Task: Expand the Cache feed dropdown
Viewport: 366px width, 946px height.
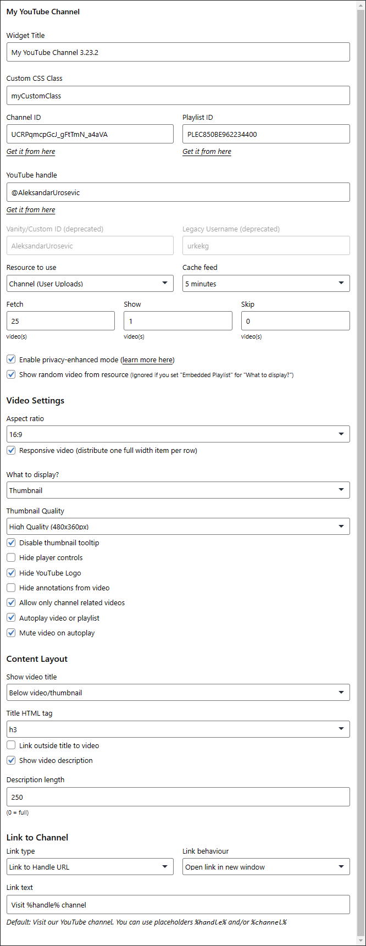Action: pos(266,284)
